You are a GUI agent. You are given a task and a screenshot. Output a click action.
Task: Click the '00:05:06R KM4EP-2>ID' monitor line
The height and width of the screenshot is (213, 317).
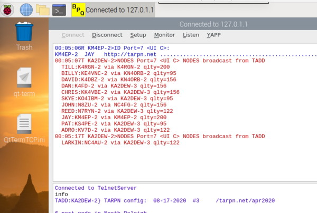[x=112, y=48]
